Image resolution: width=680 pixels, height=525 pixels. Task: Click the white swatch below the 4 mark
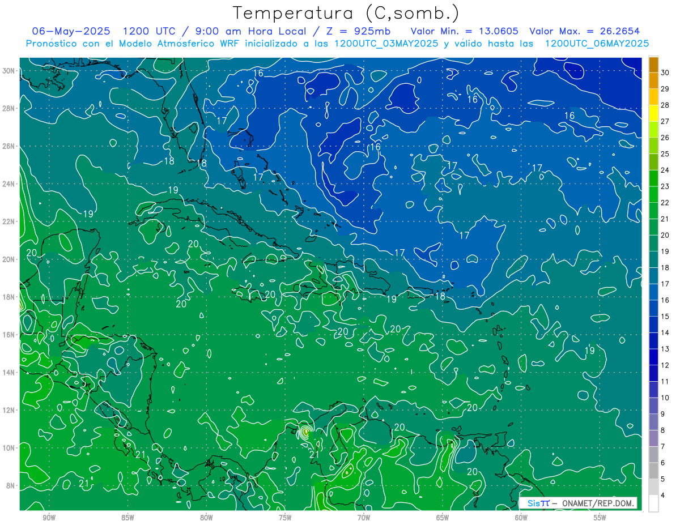[x=653, y=503]
